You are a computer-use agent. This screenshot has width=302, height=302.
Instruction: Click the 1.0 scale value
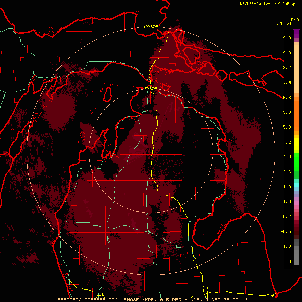point(287,202)
